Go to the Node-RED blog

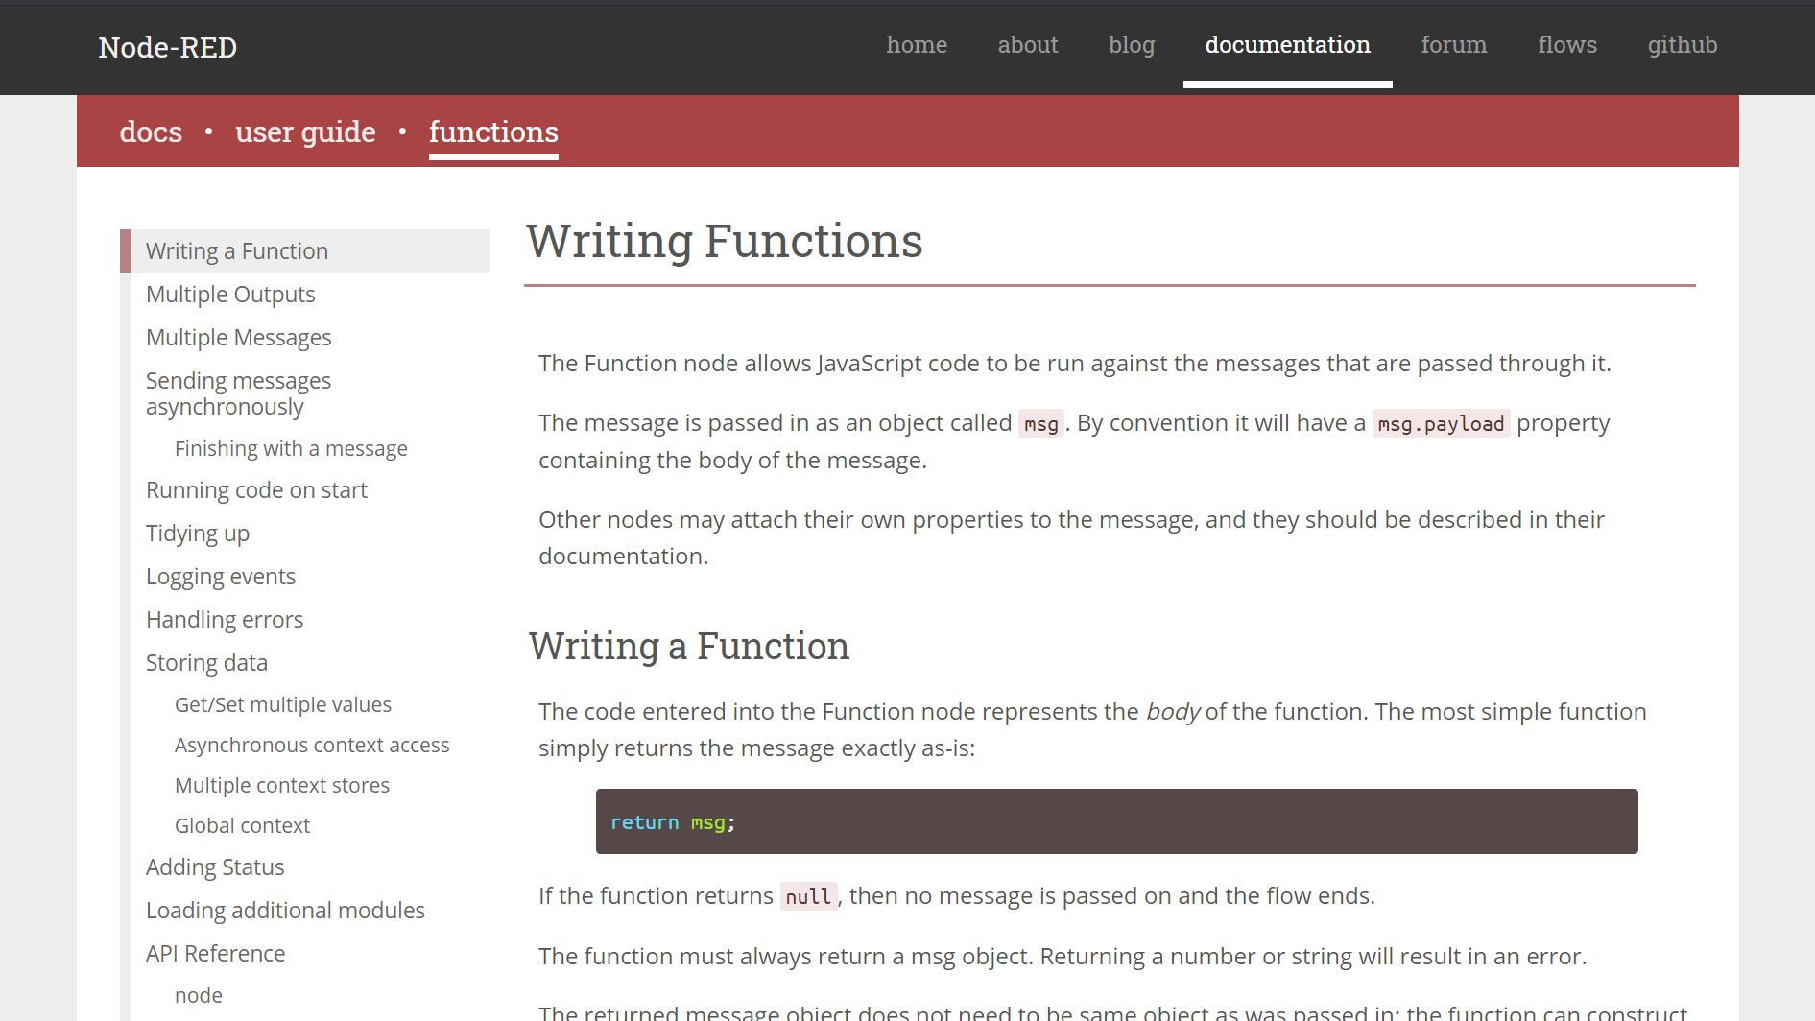[x=1131, y=44]
